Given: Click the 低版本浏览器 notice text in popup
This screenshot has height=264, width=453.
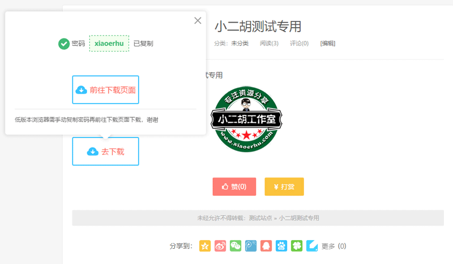Looking at the screenshot, I should pos(87,120).
